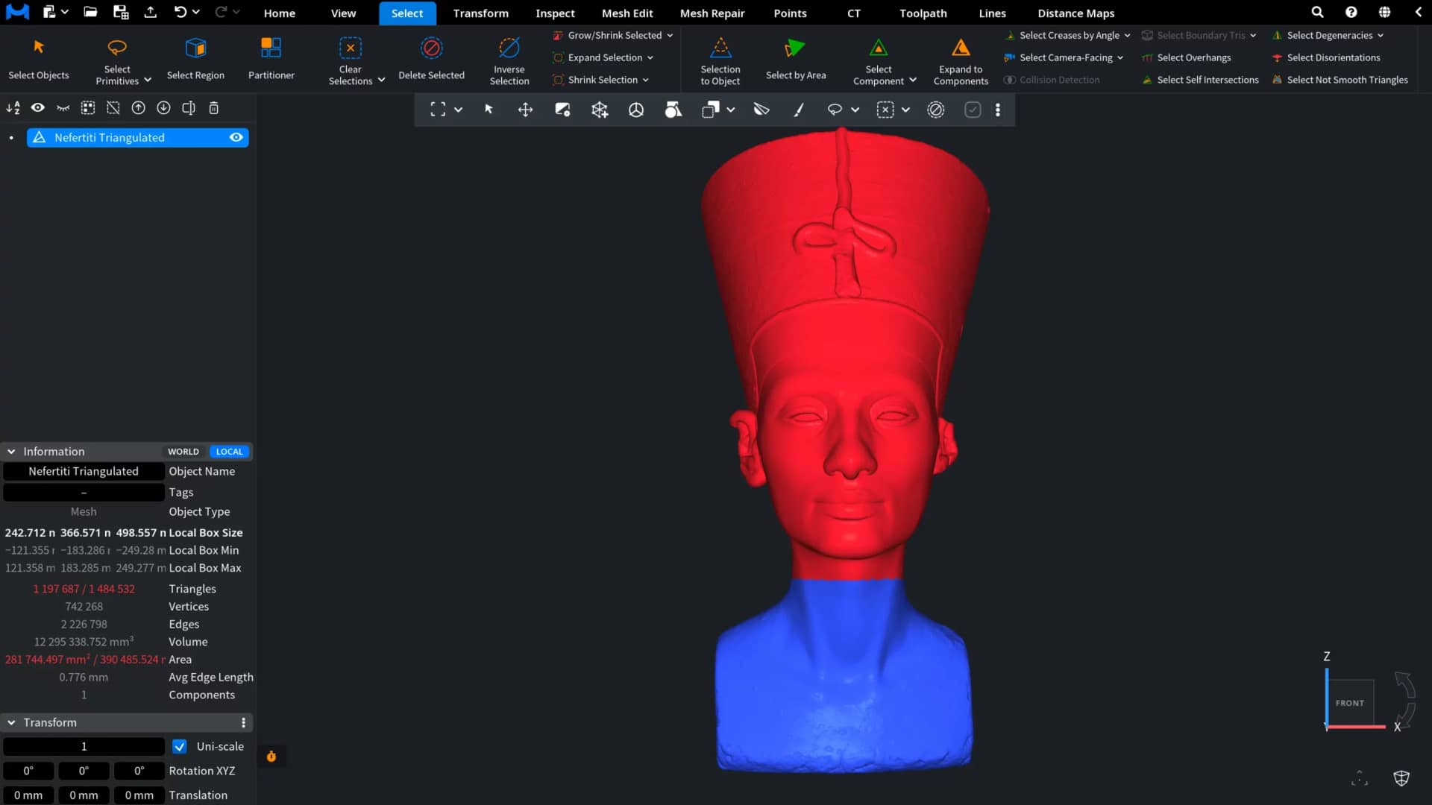Apply Inverse Selection
Image resolution: width=1432 pixels, height=805 pixels.
pos(509,61)
